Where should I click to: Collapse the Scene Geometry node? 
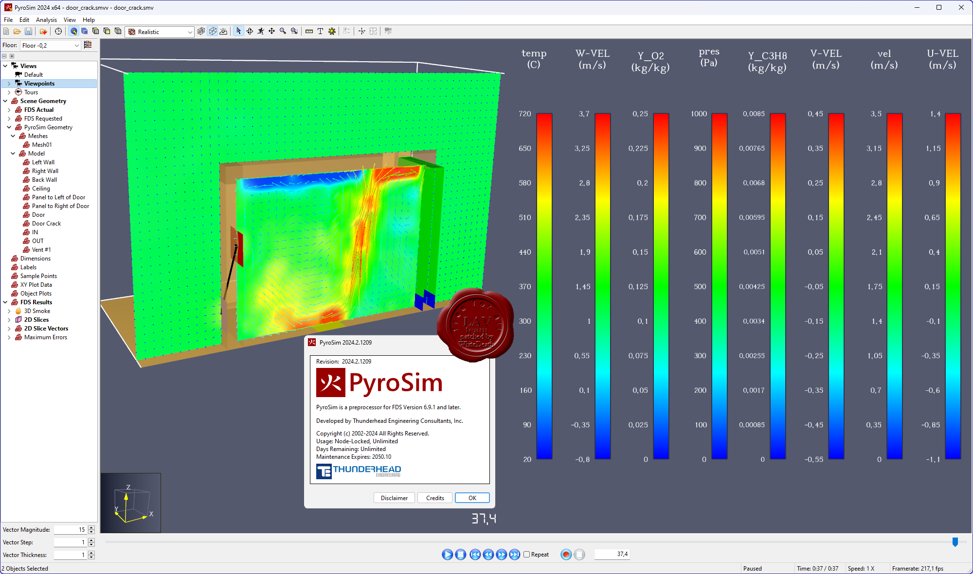5,101
